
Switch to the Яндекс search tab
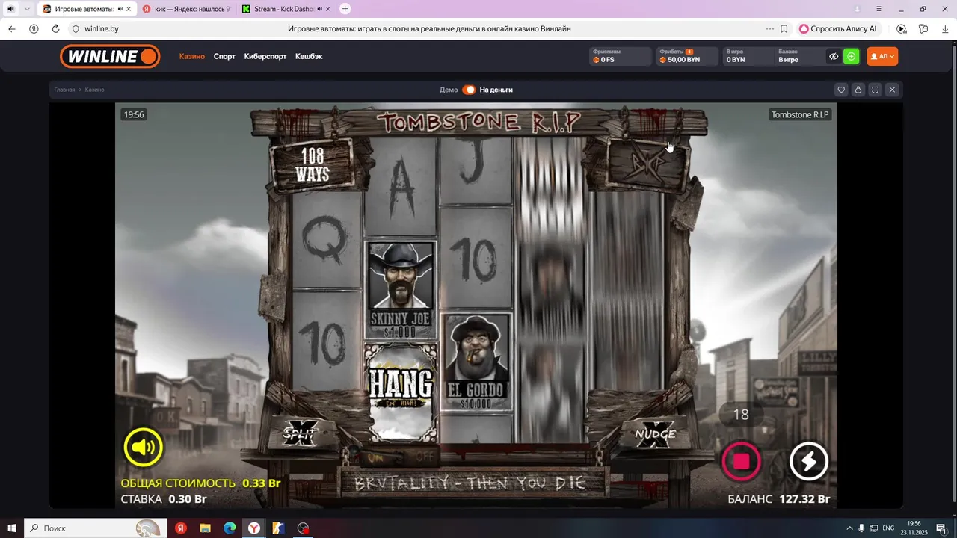tap(187, 9)
